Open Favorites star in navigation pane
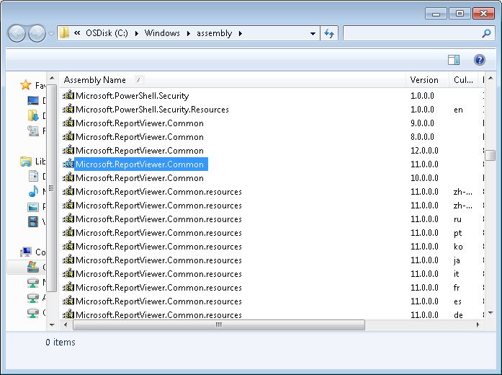 (x=25, y=85)
